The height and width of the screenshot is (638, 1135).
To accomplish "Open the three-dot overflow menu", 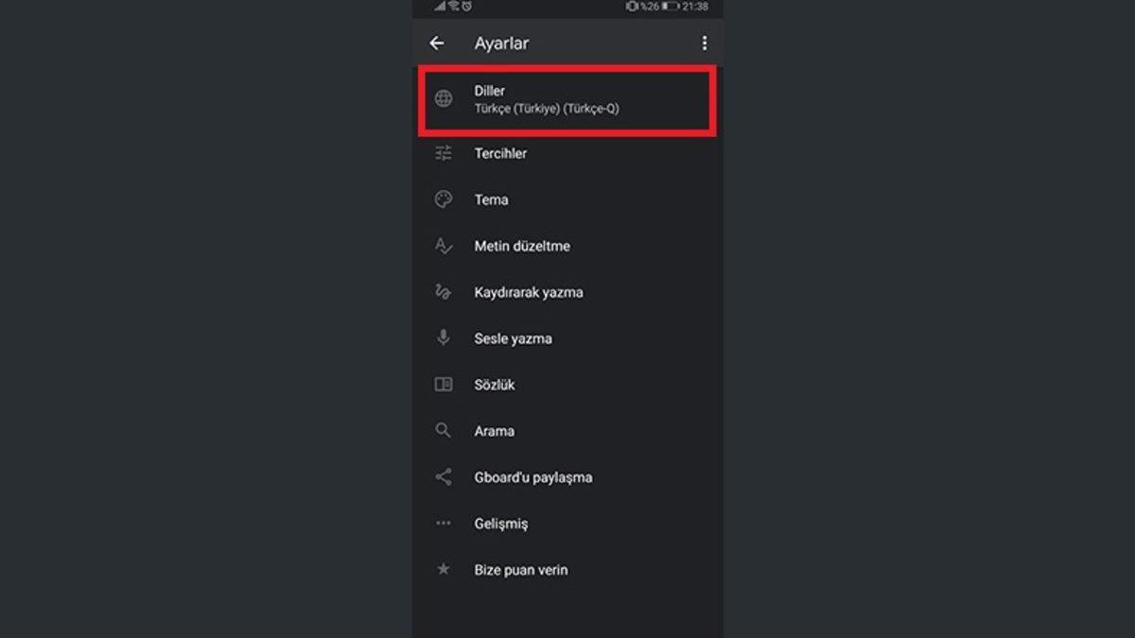I will pyautogui.click(x=704, y=43).
